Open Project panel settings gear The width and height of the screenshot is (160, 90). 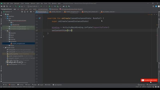31,12
